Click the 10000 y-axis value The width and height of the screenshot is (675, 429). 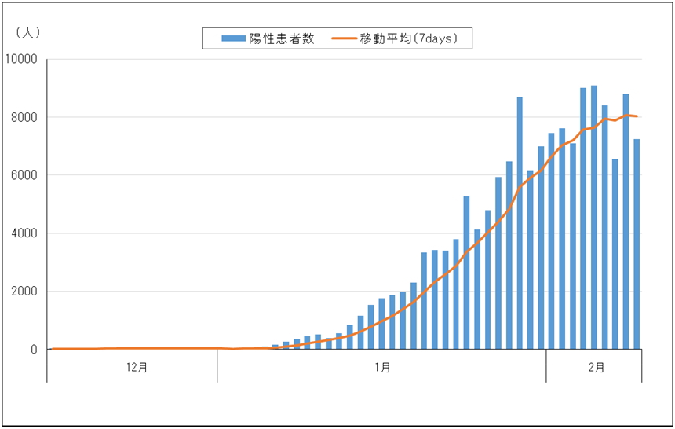(x=21, y=59)
